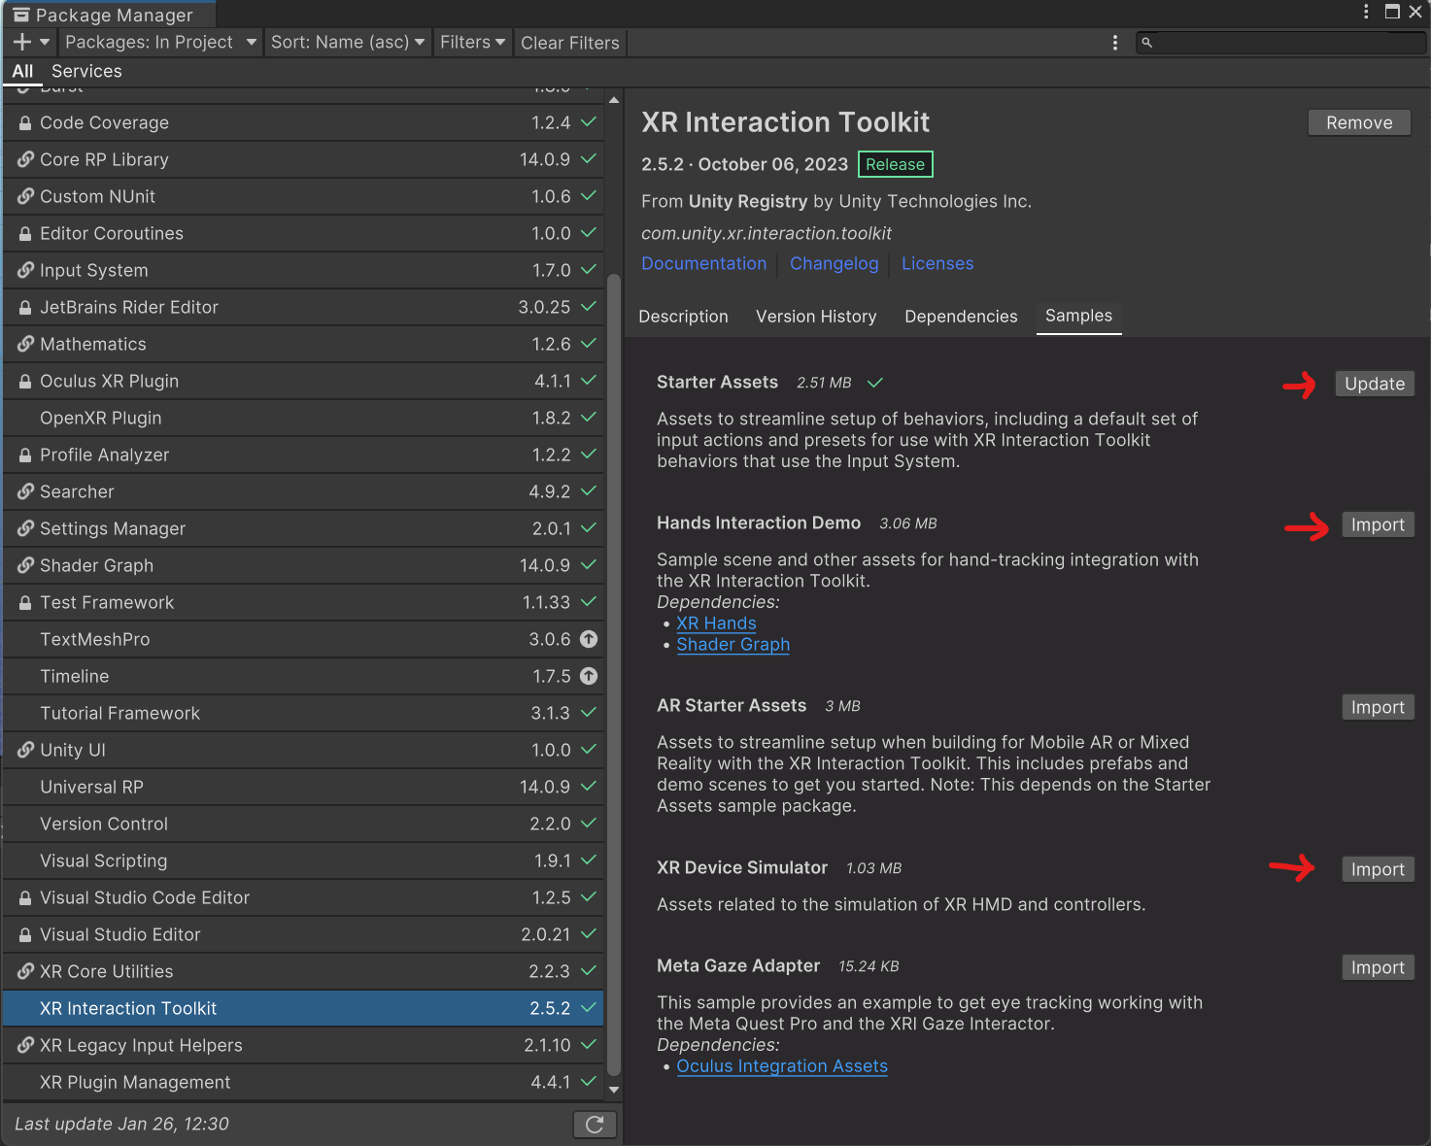Click the search magnifier icon
The height and width of the screenshot is (1146, 1431).
[1147, 43]
